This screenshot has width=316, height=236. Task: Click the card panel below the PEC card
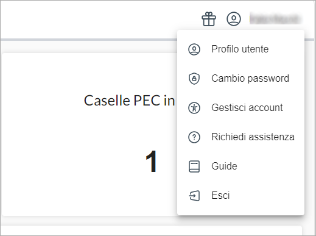[x=151, y=230]
